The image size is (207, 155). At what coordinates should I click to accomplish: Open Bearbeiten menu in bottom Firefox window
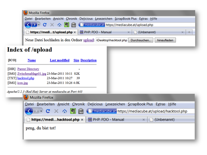tap(46, 104)
